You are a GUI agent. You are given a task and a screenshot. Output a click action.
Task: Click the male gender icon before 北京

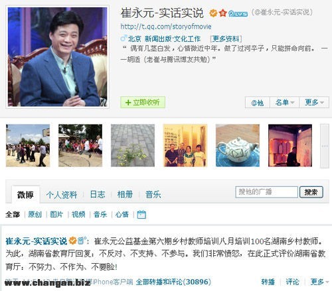coord(124,38)
